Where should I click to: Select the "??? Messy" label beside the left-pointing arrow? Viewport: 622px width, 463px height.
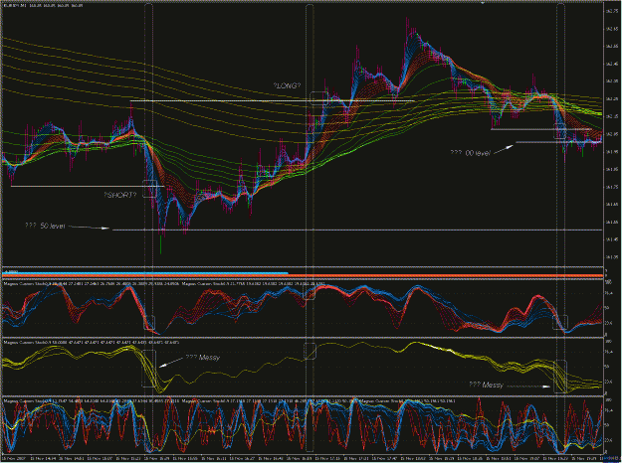pyautogui.click(x=203, y=358)
